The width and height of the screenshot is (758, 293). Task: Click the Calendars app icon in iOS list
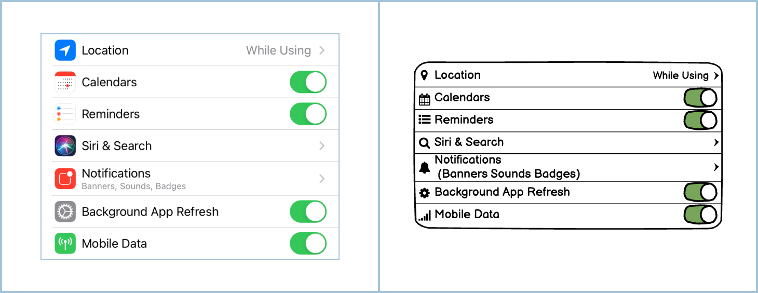[x=65, y=82]
